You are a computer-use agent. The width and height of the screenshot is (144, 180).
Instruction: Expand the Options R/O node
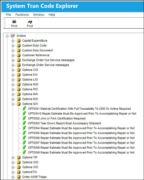(13, 99)
